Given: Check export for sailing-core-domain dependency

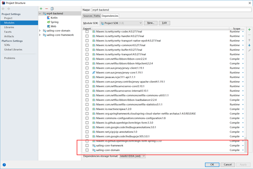Looking at the screenshot, I should [87, 150].
